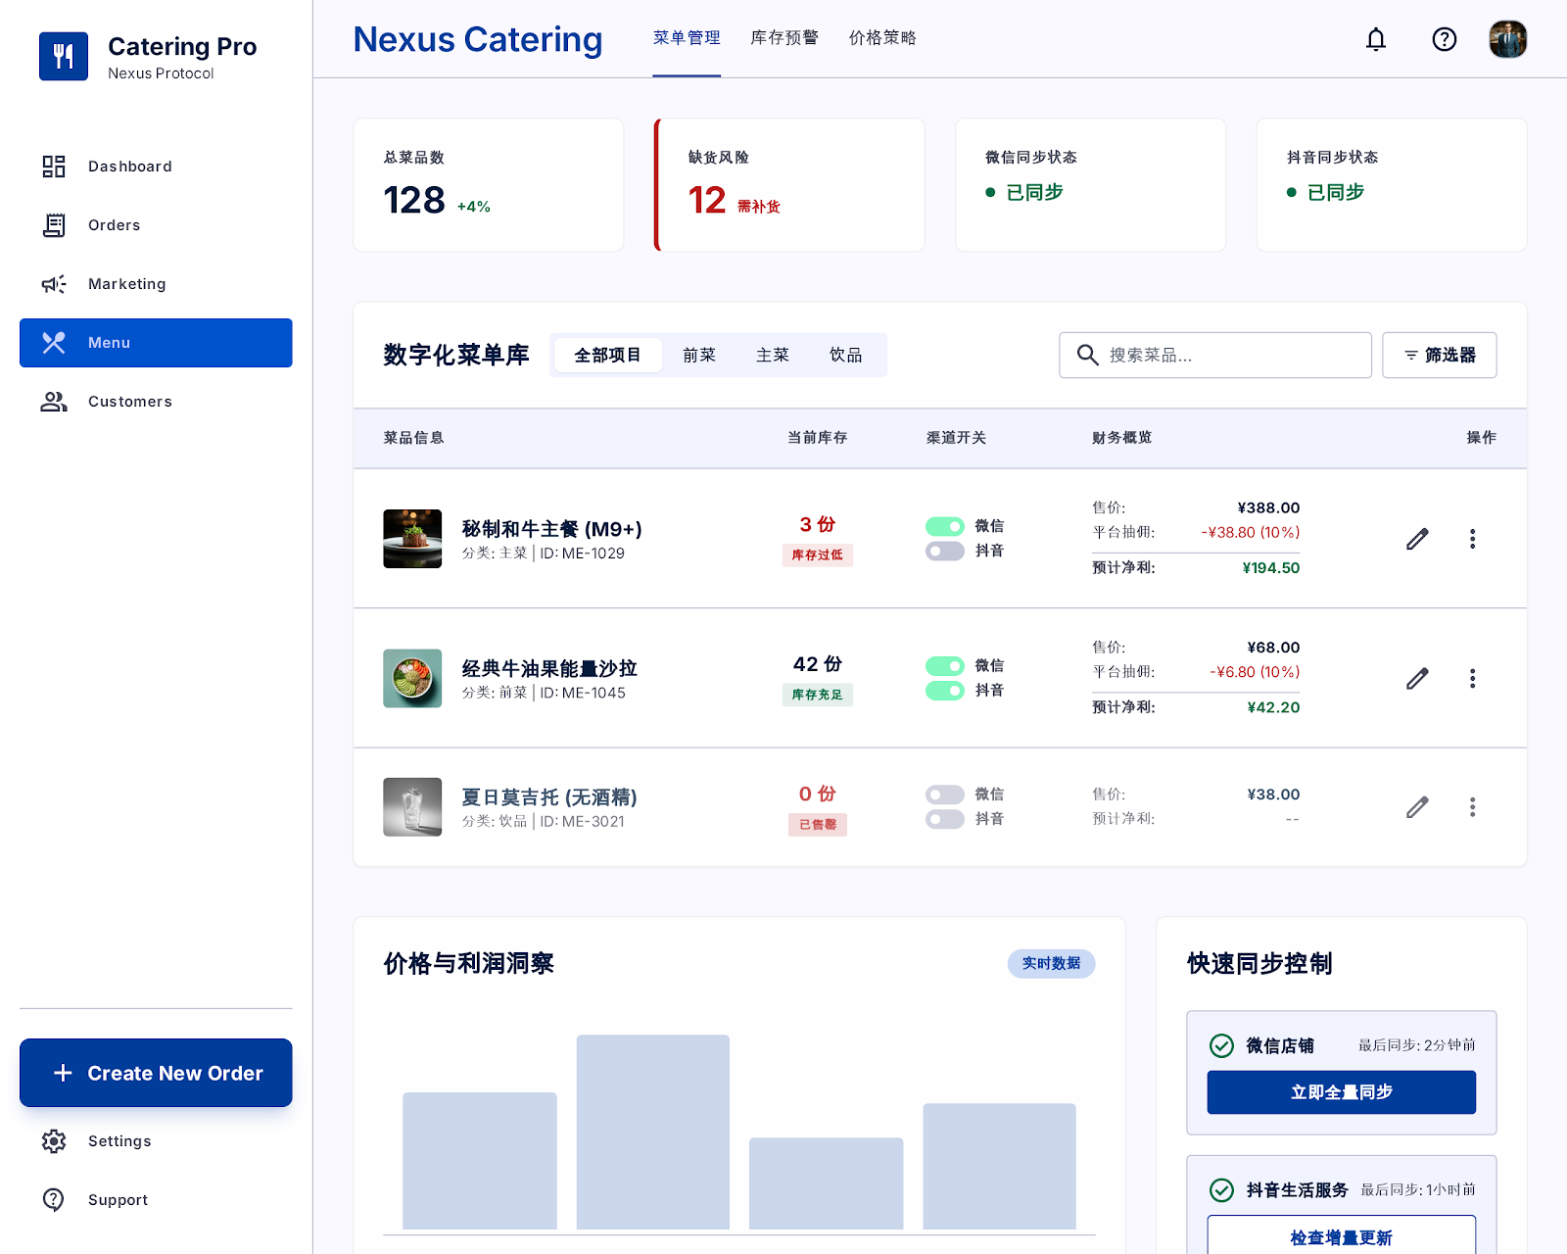
Task: Edit 经典牛油果能量沙拉 with pencil icon
Action: tap(1417, 678)
